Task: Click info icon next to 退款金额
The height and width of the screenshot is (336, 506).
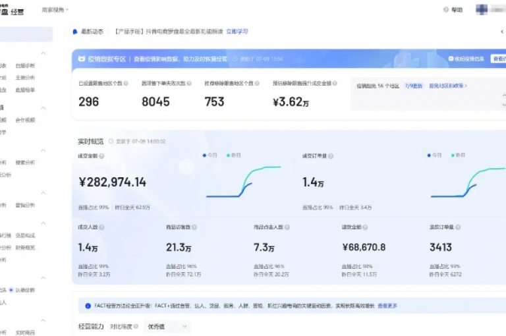Action: pos(365,227)
